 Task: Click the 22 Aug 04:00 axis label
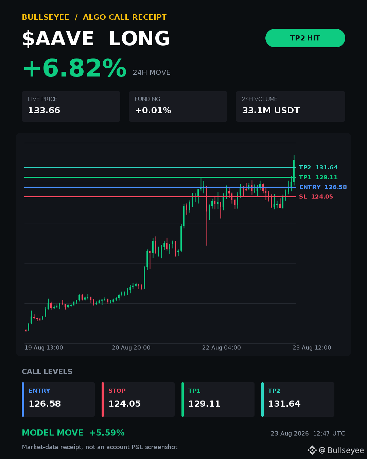(x=222, y=347)
